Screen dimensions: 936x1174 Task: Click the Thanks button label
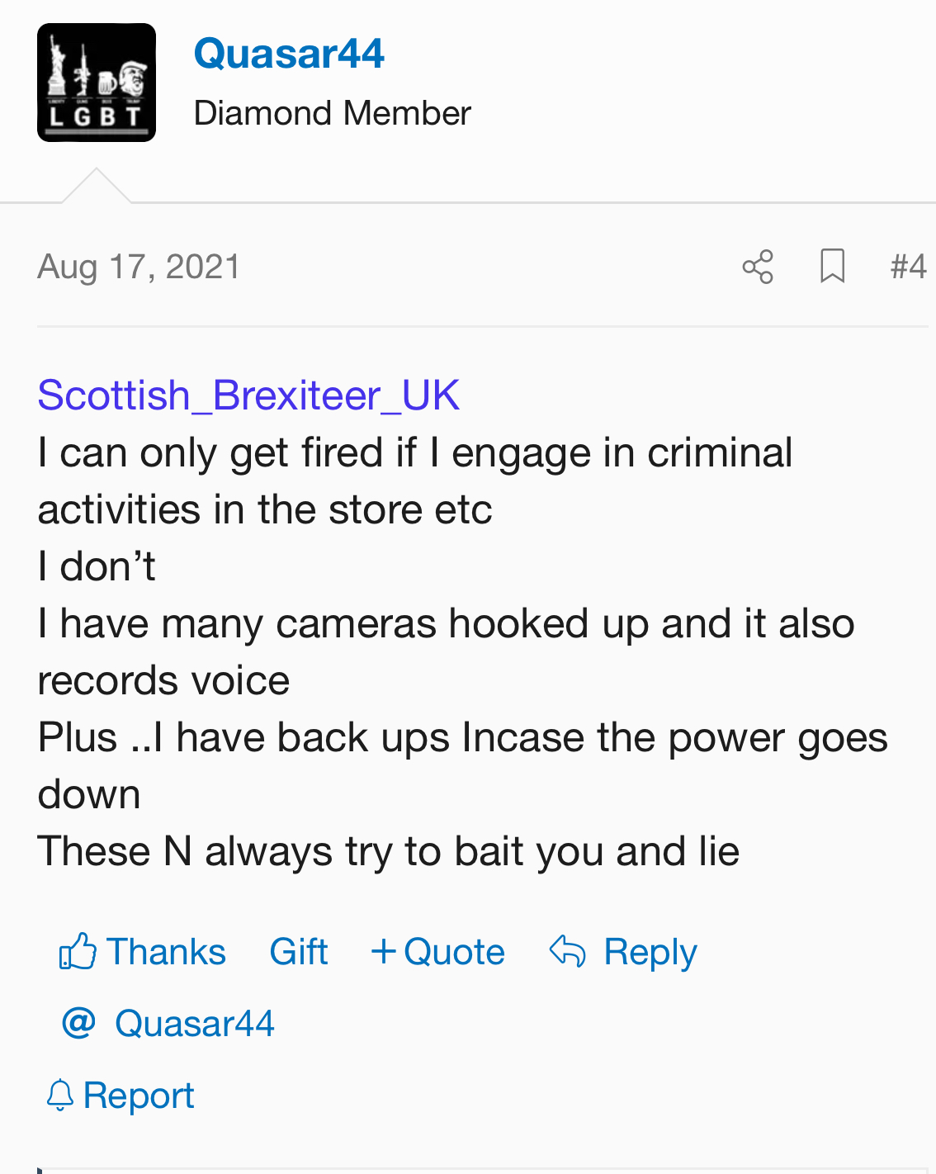click(x=167, y=952)
